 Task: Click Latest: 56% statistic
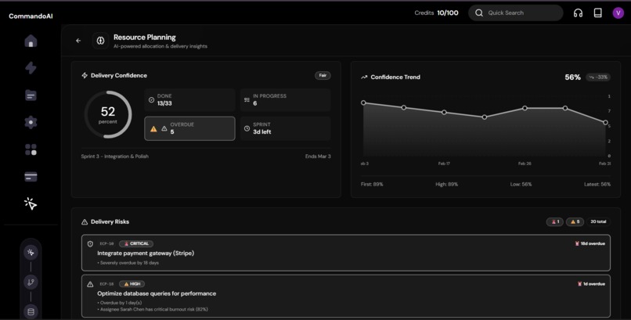[x=597, y=184]
